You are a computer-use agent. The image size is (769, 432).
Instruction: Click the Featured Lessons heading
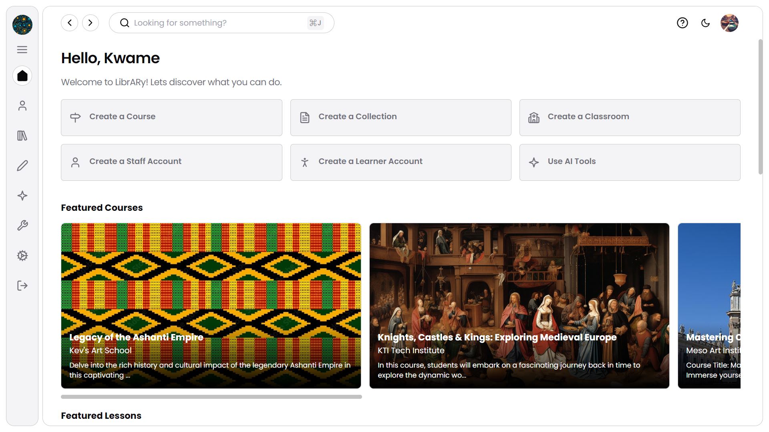coord(101,416)
